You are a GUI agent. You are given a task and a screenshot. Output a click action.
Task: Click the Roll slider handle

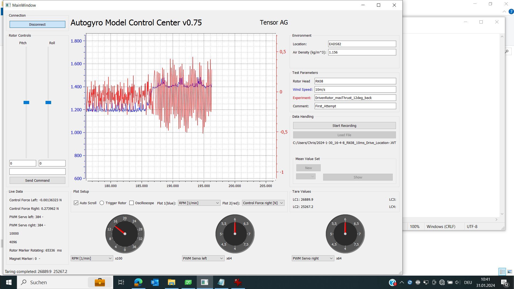click(48, 102)
